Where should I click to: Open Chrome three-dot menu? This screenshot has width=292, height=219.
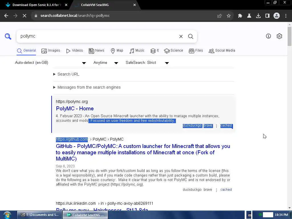pyautogui.click(x=286, y=16)
